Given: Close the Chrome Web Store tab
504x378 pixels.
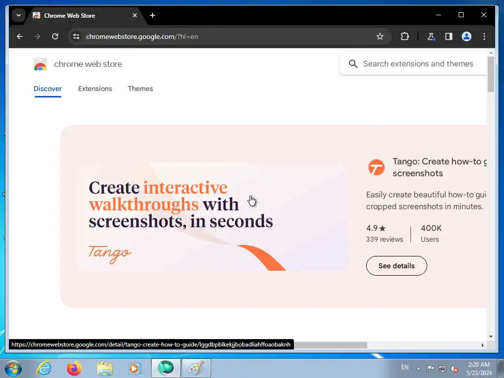Looking at the screenshot, I should pyautogui.click(x=135, y=15).
